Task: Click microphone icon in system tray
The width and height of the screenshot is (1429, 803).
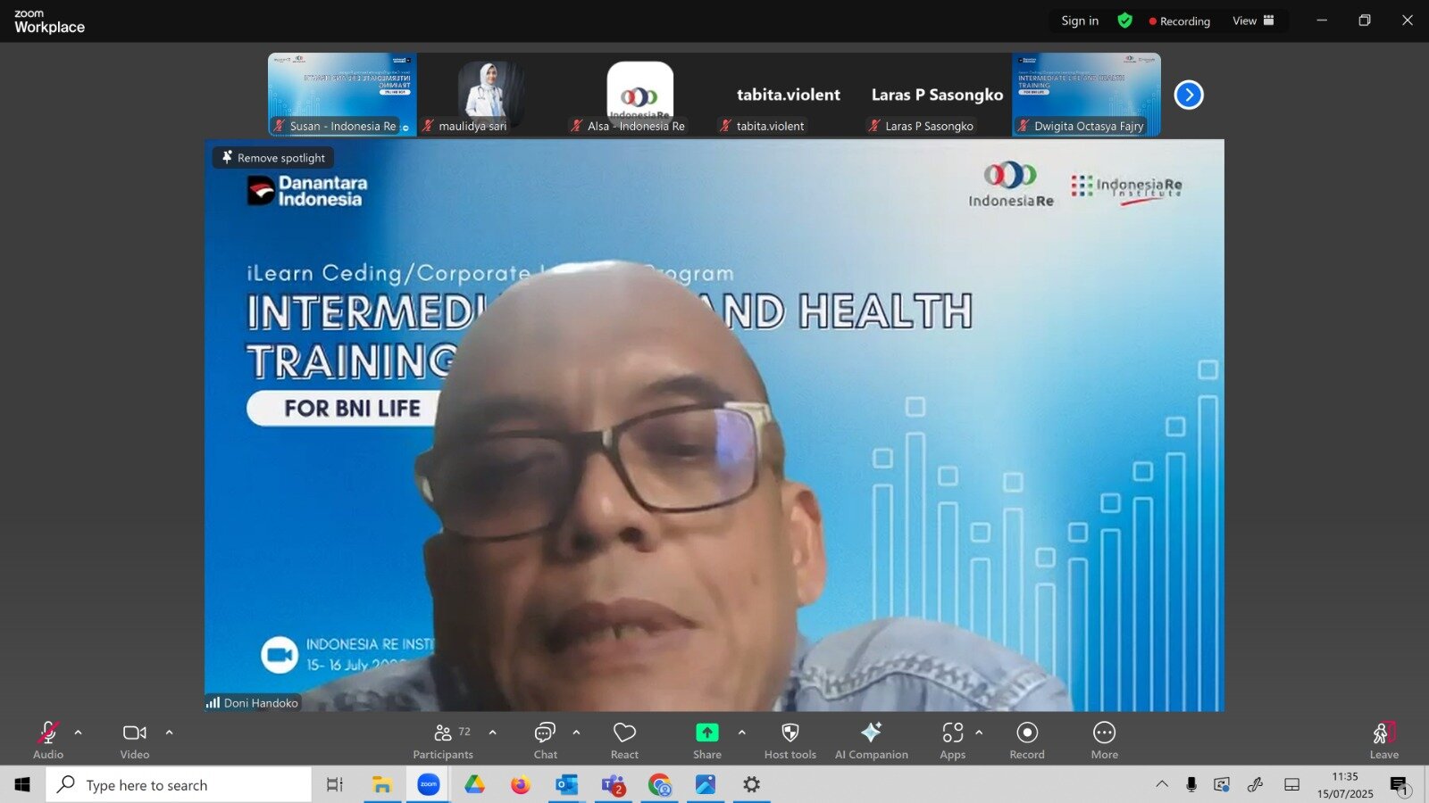Action: (x=1191, y=784)
